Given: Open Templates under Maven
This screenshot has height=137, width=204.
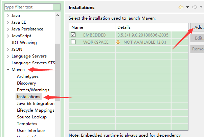Looking at the screenshot, I should coord(27,124).
